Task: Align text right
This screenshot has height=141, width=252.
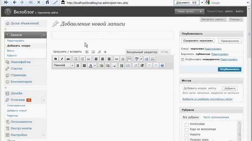Action: coord(109,59)
